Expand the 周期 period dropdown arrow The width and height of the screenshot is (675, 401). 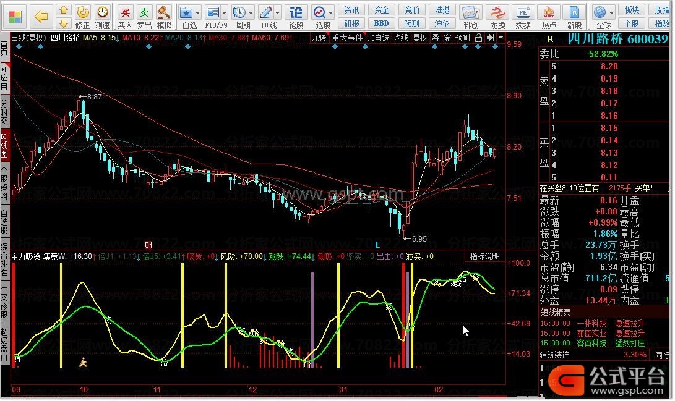click(251, 13)
